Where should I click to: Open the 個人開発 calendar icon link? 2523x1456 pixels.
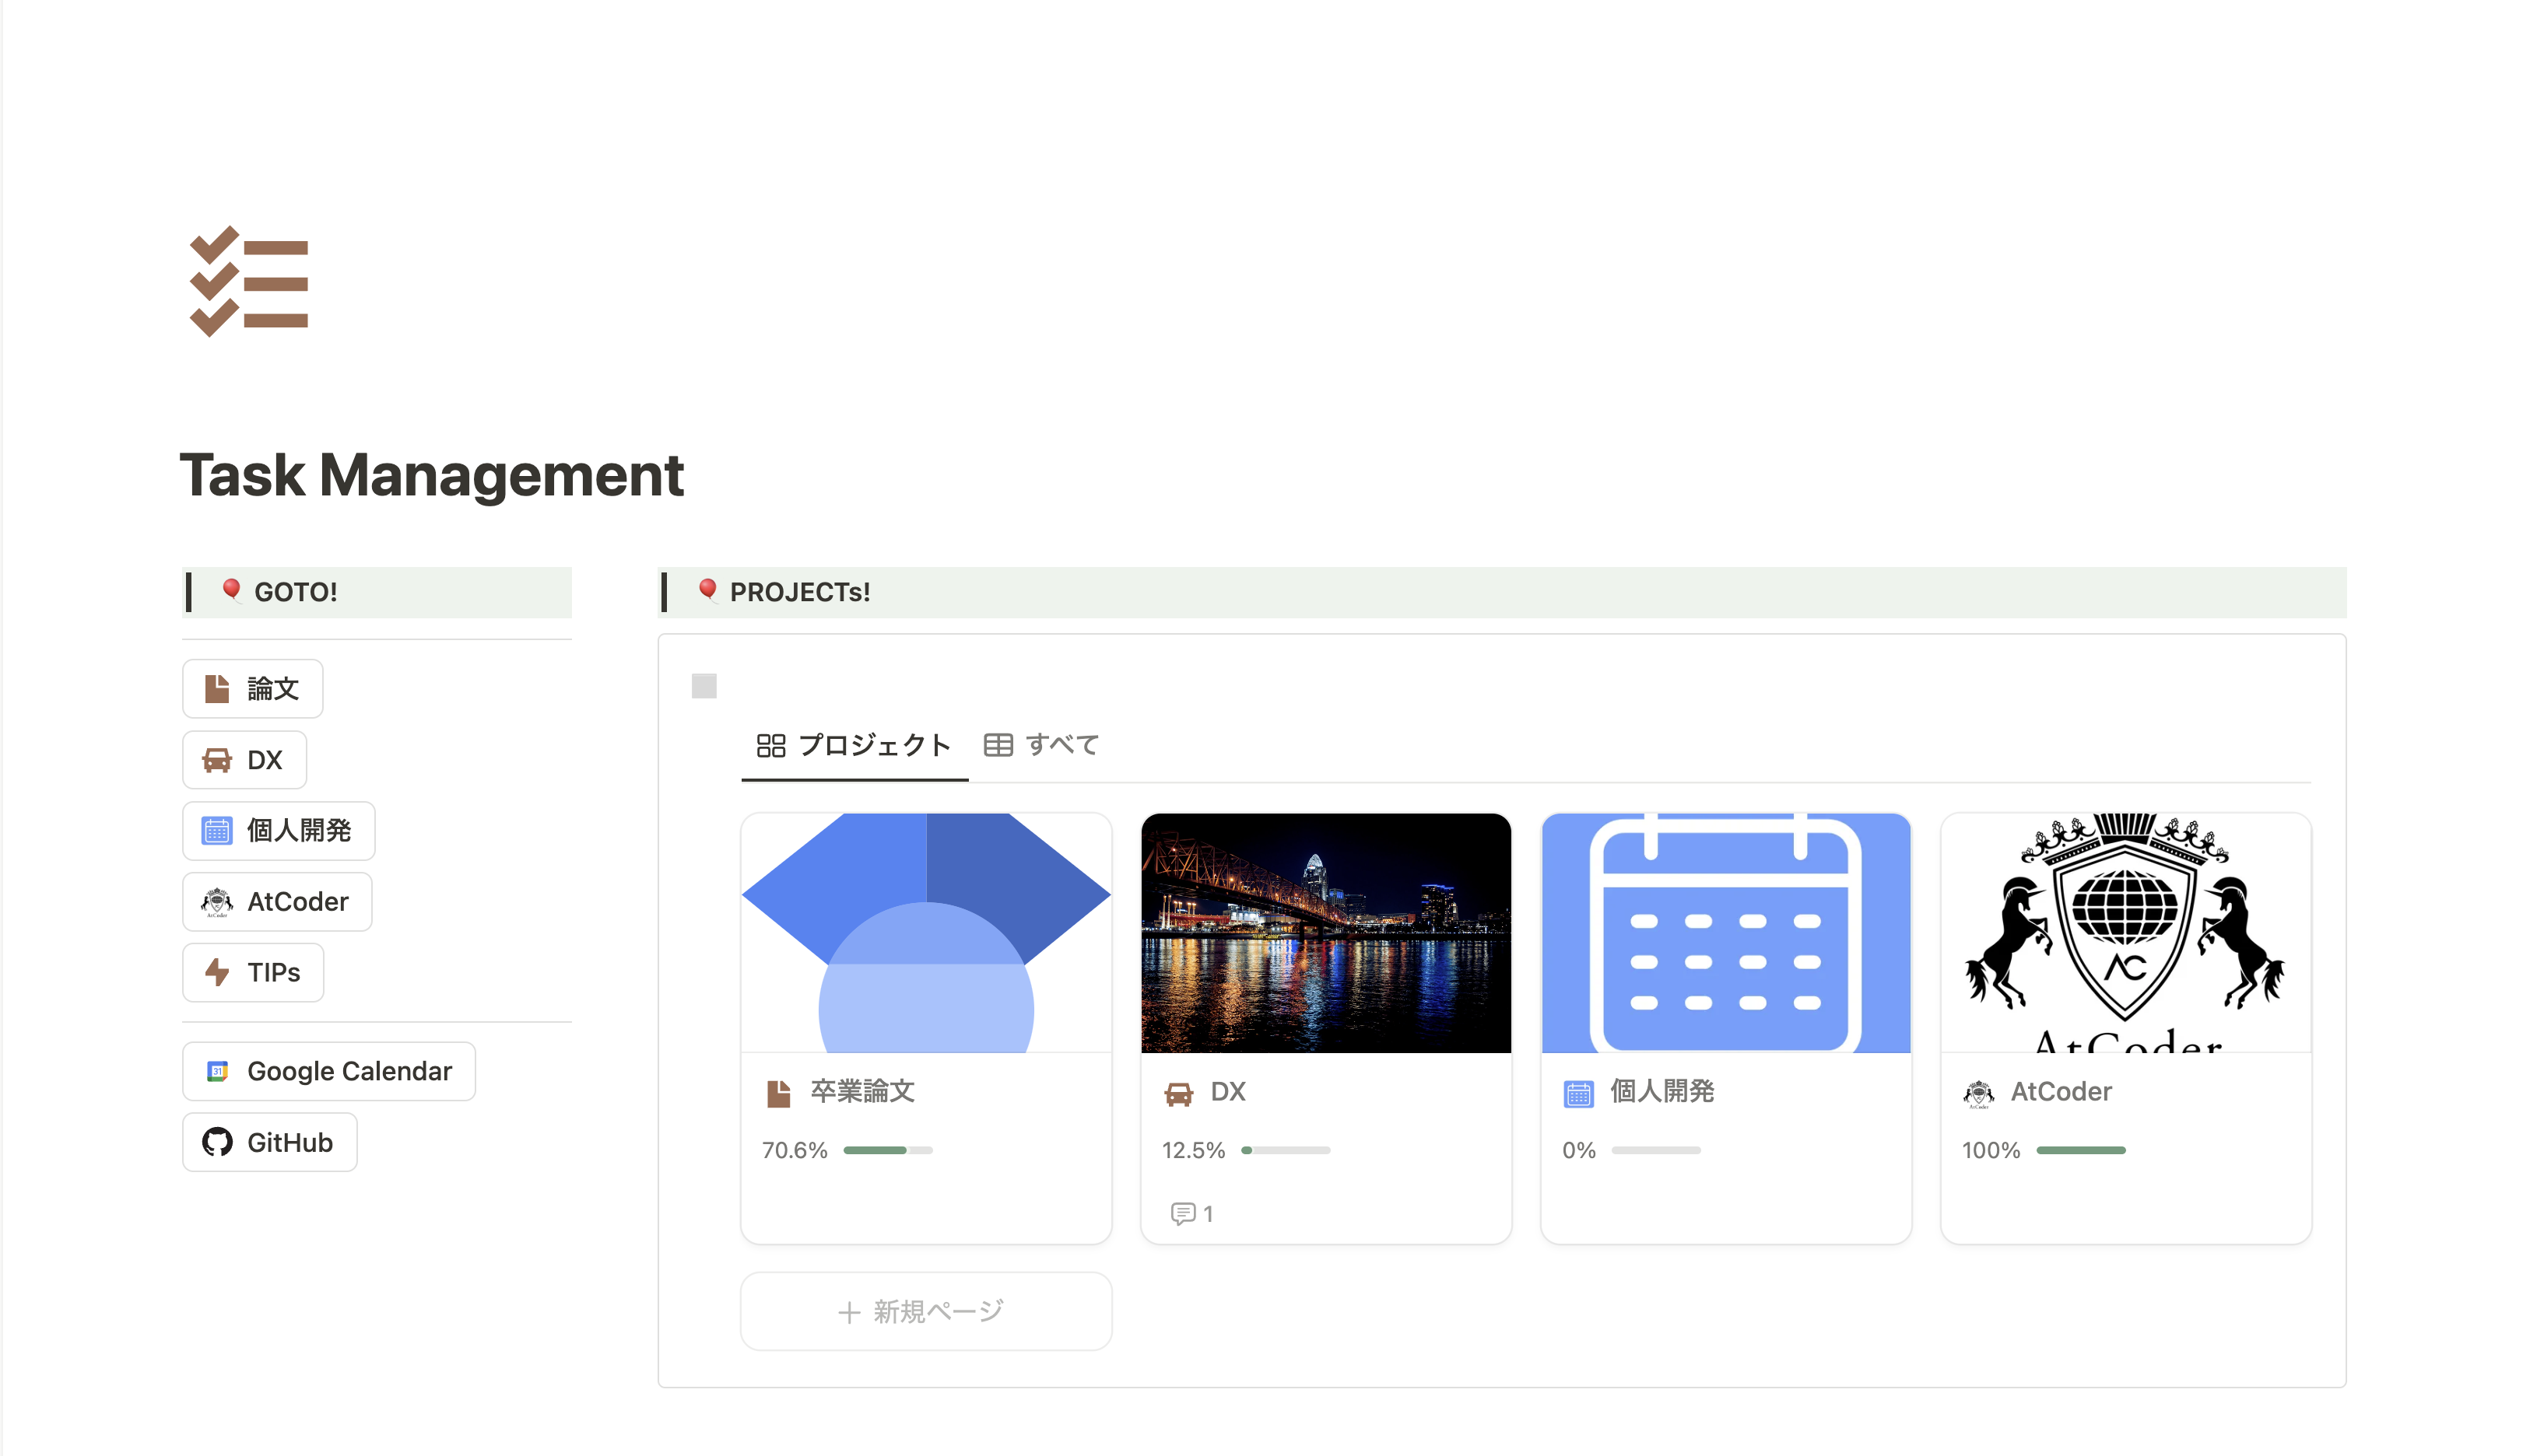pyautogui.click(x=278, y=830)
